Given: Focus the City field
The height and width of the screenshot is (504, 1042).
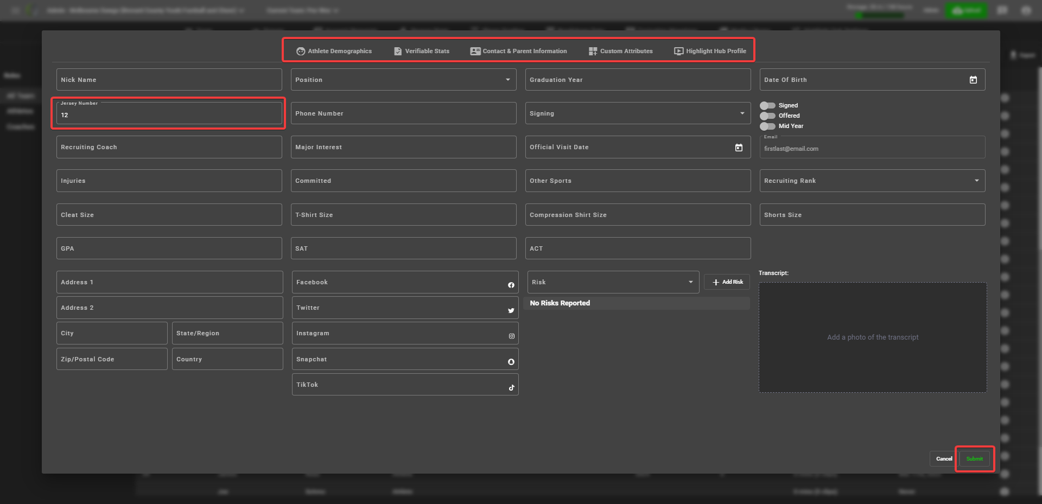Looking at the screenshot, I should pos(112,333).
